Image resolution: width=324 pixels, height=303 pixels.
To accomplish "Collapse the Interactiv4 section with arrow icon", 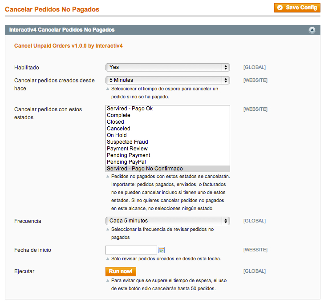I will click(x=312, y=30).
